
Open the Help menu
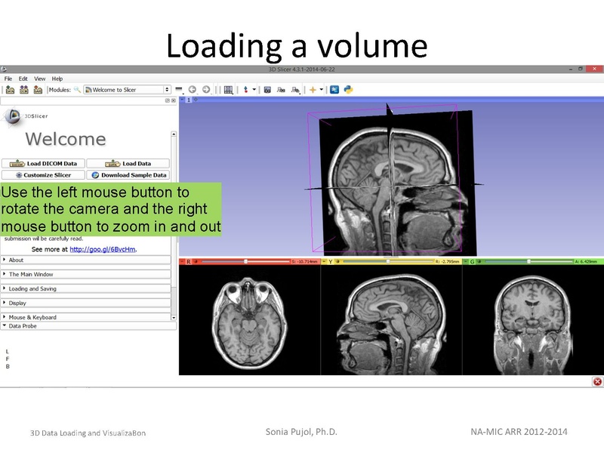[57, 79]
